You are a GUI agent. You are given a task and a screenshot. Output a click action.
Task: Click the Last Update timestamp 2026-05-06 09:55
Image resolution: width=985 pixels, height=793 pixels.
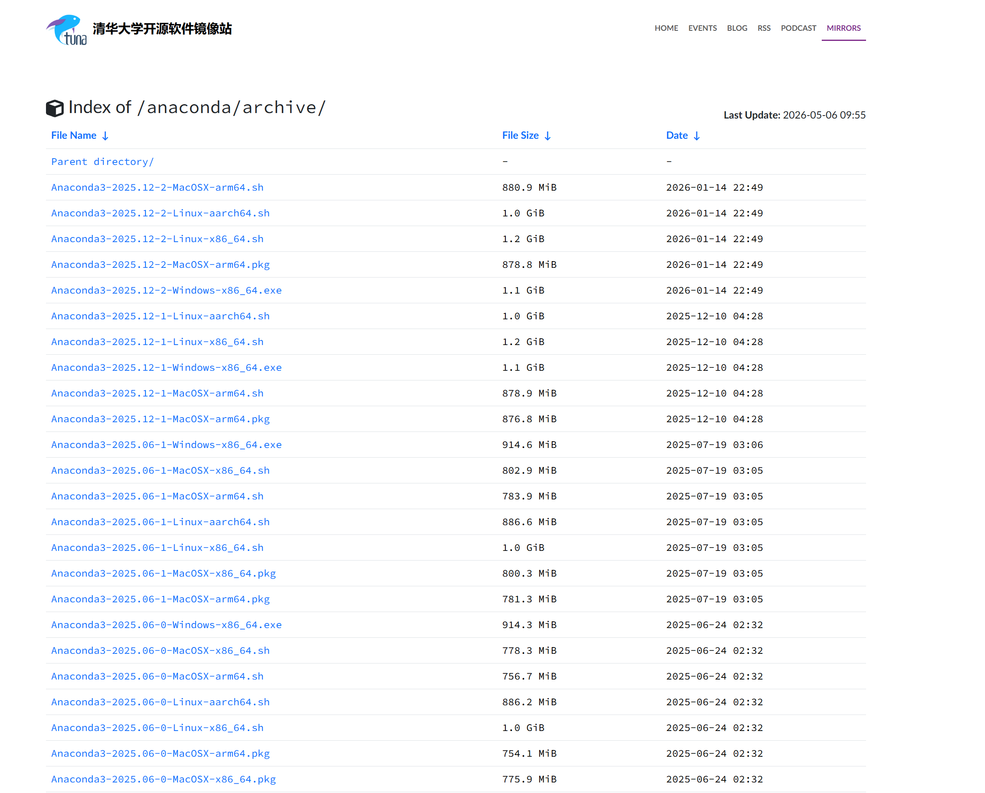[824, 115]
